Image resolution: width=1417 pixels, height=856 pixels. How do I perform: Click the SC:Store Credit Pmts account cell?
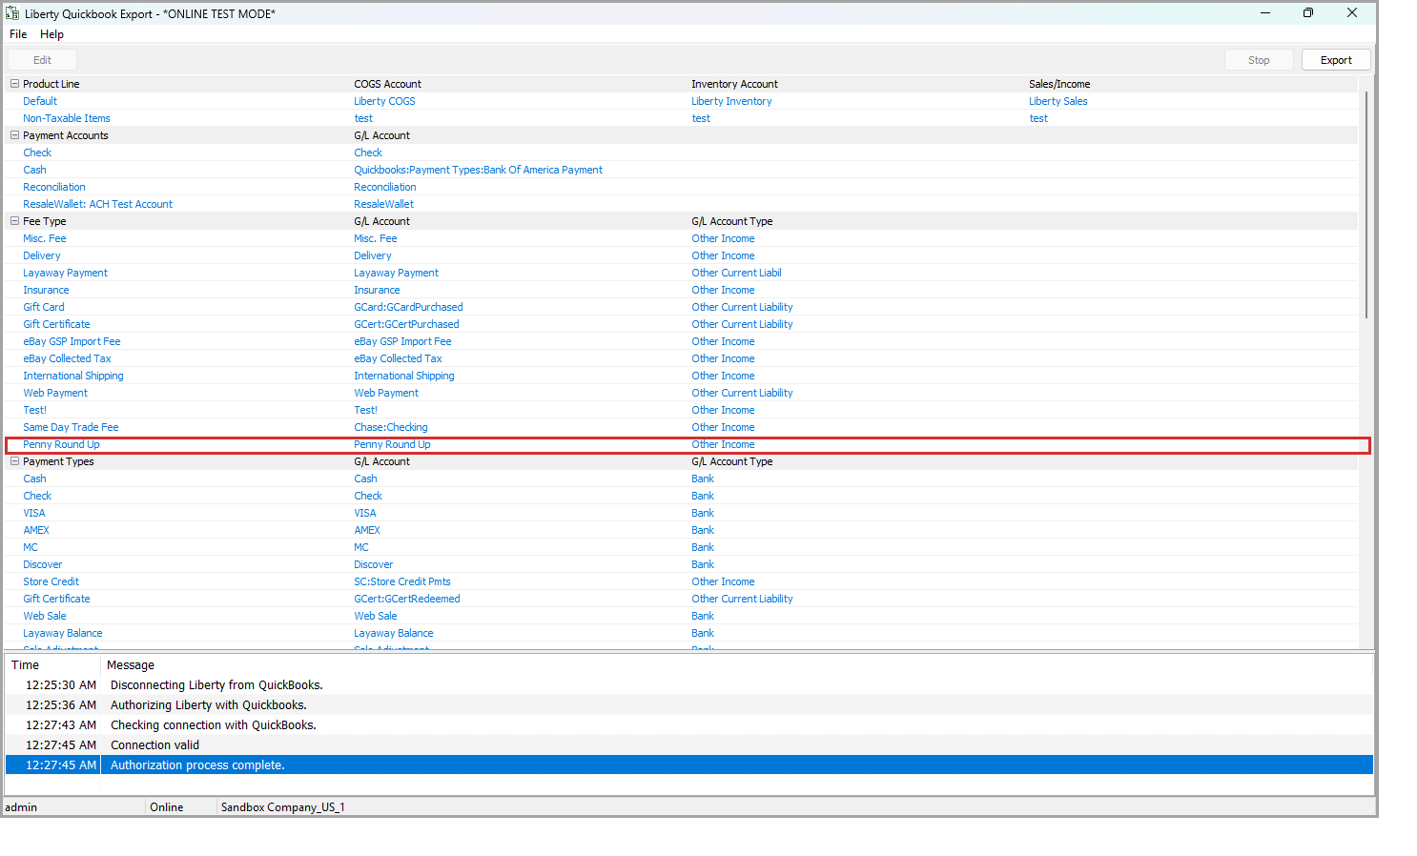pyautogui.click(x=401, y=581)
